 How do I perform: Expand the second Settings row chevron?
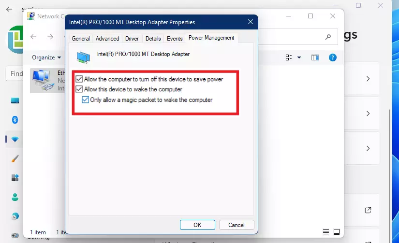pos(368,114)
